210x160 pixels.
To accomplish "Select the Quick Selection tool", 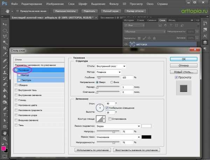I will (5, 42).
